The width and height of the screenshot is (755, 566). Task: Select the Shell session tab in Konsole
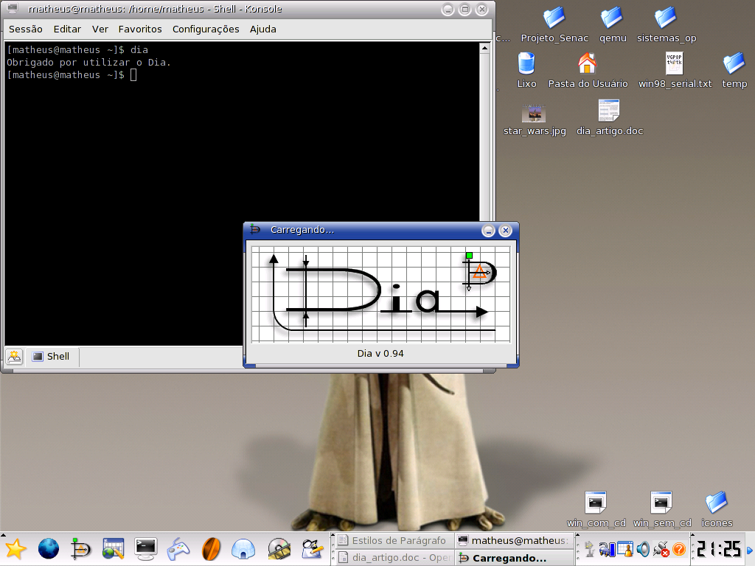(51, 357)
